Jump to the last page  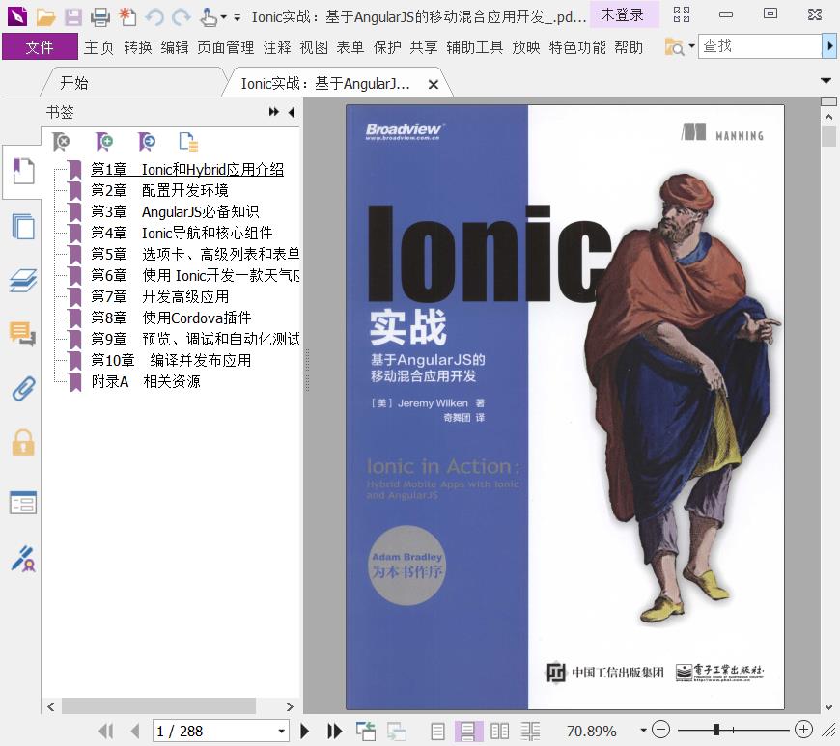335,731
